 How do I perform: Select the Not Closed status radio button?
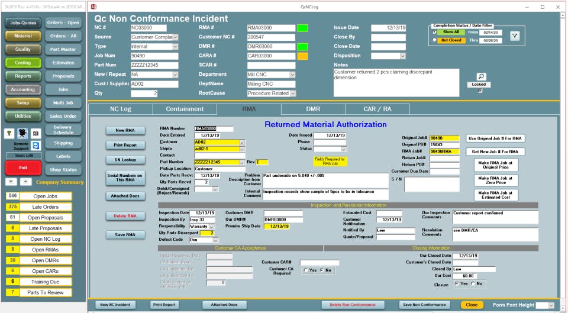[434, 40]
